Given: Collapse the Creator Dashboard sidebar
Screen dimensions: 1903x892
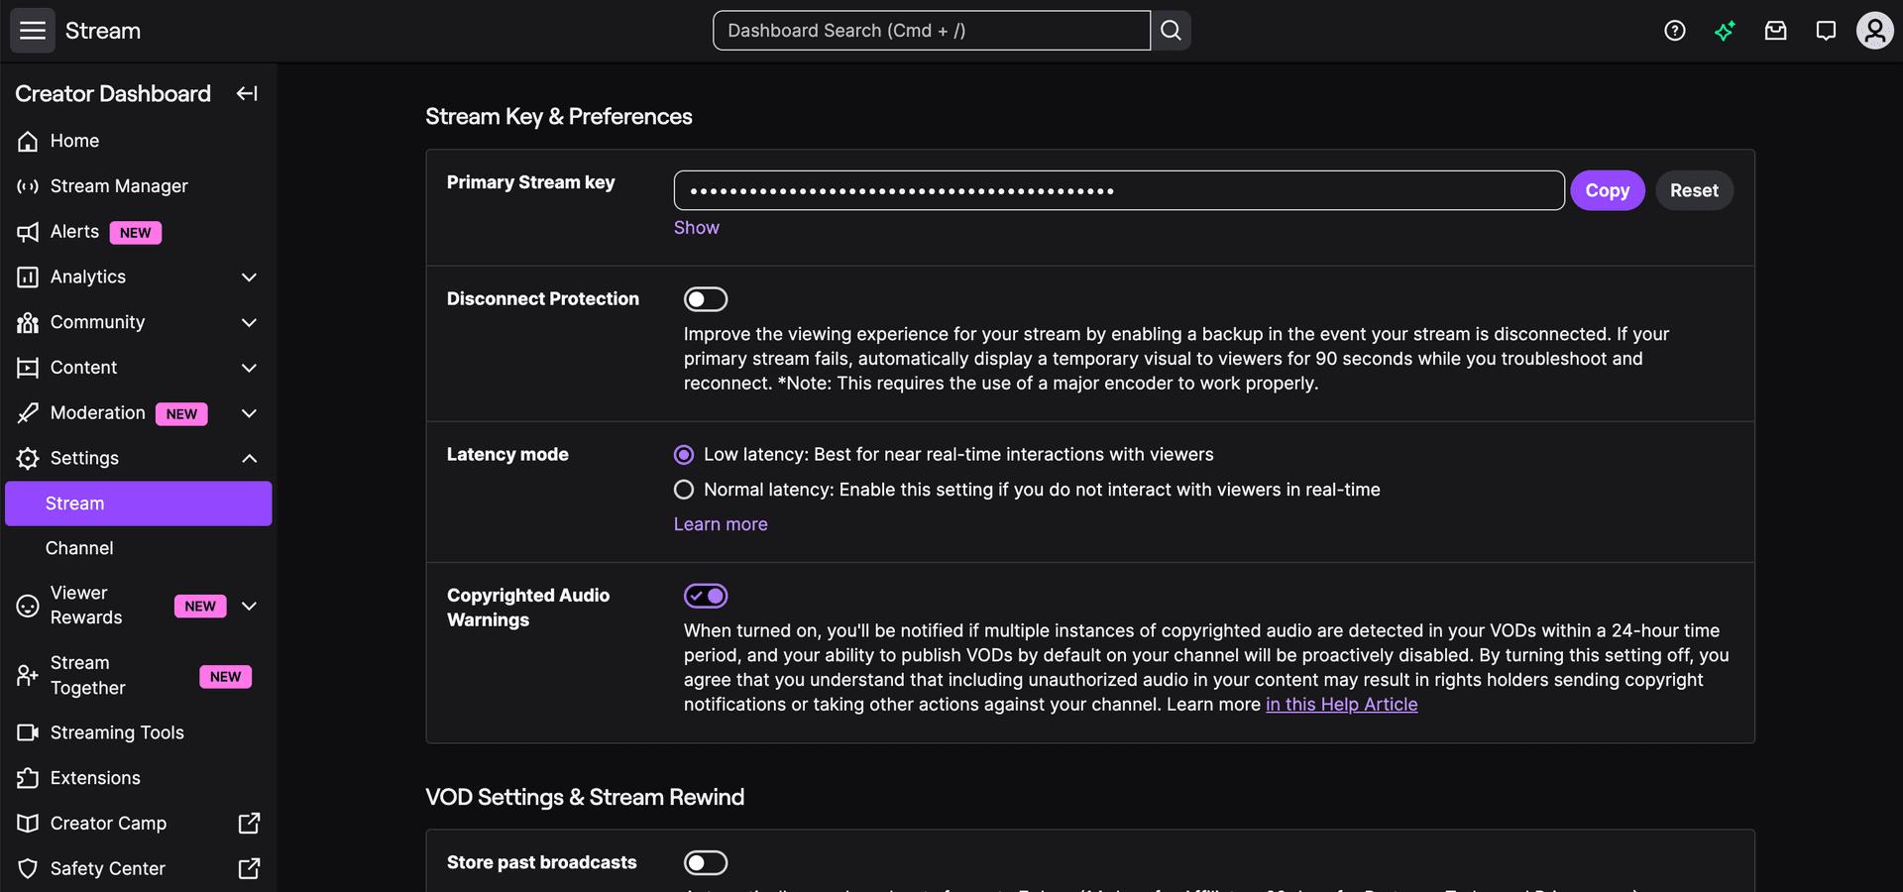Looking at the screenshot, I should (247, 93).
